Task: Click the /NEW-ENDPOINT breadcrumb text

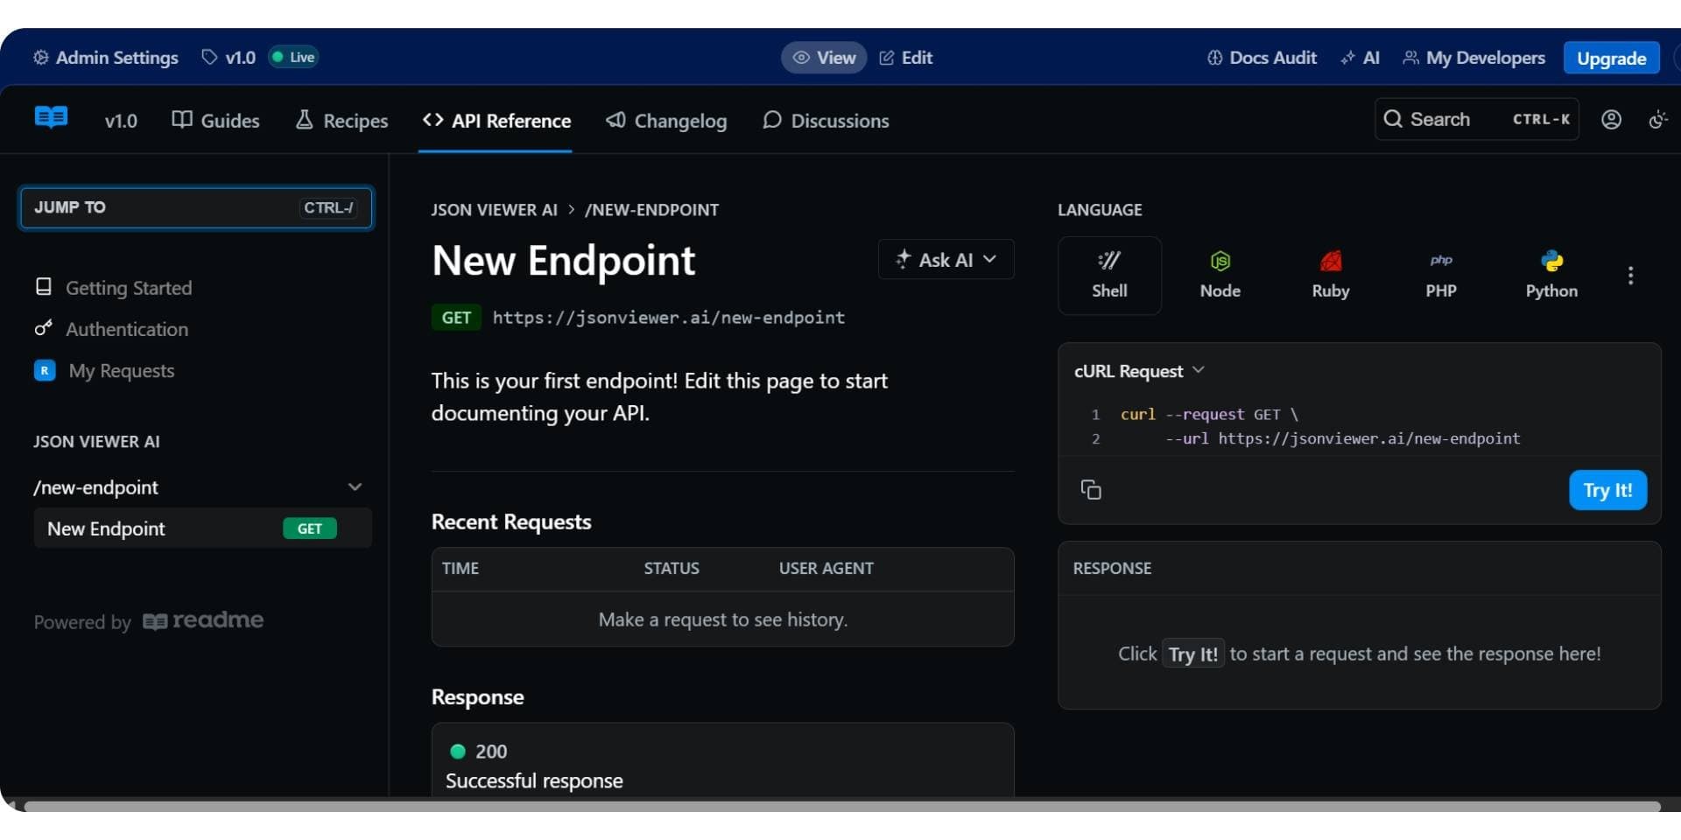Action: click(651, 210)
